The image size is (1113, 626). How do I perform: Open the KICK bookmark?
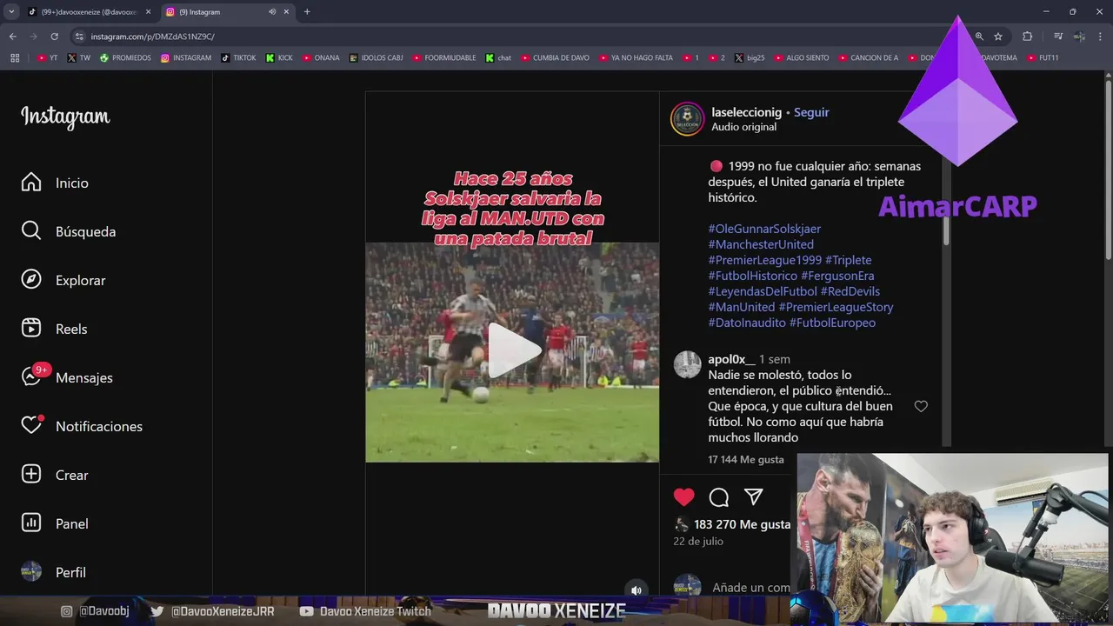coord(280,57)
